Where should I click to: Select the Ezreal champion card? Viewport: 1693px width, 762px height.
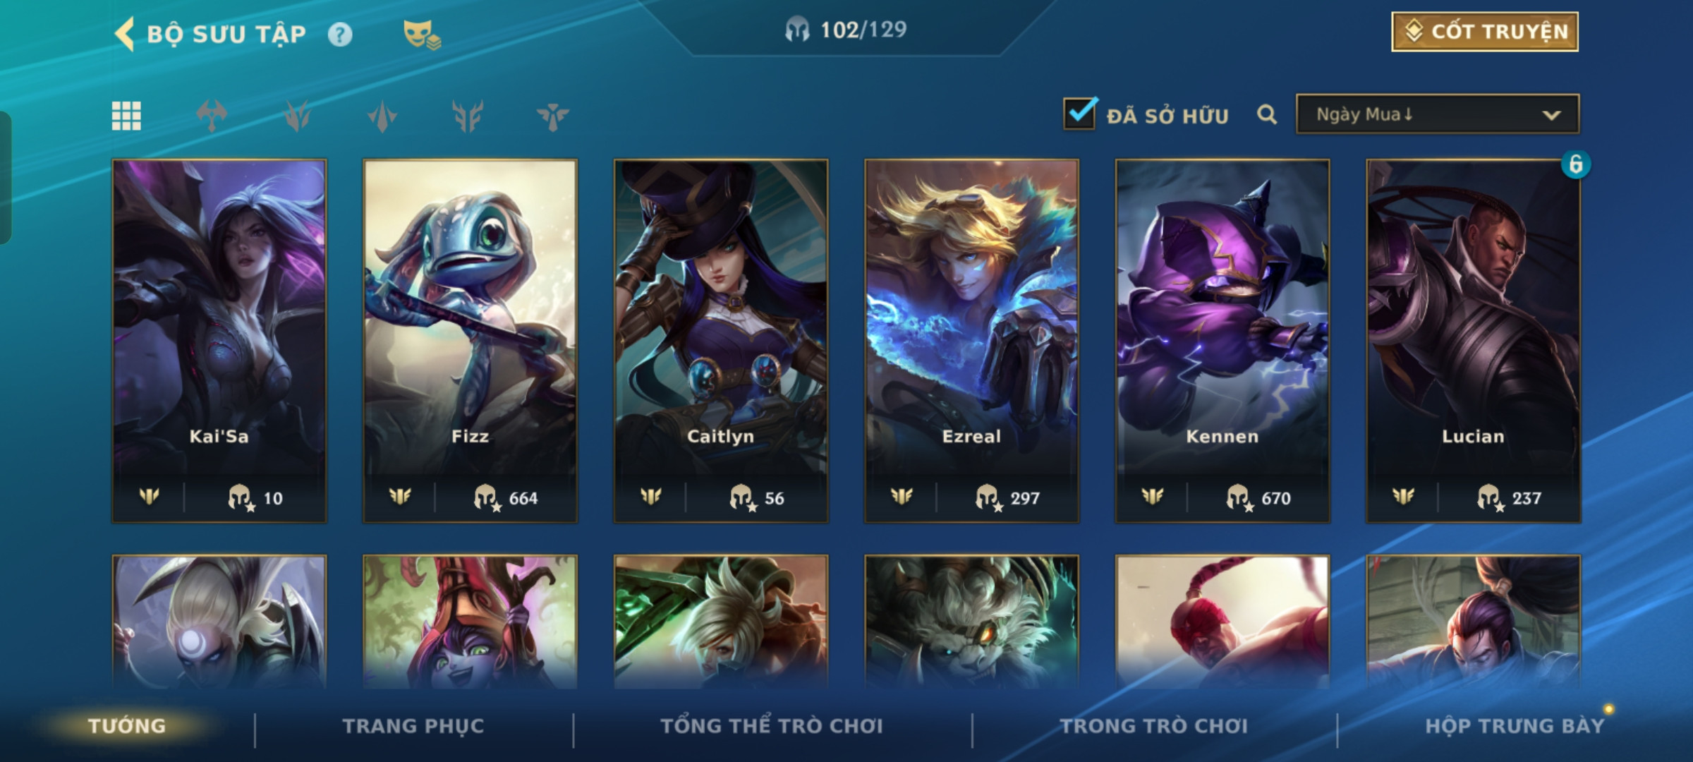[971, 341]
